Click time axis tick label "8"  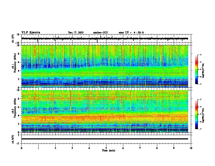[x=157, y=148]
